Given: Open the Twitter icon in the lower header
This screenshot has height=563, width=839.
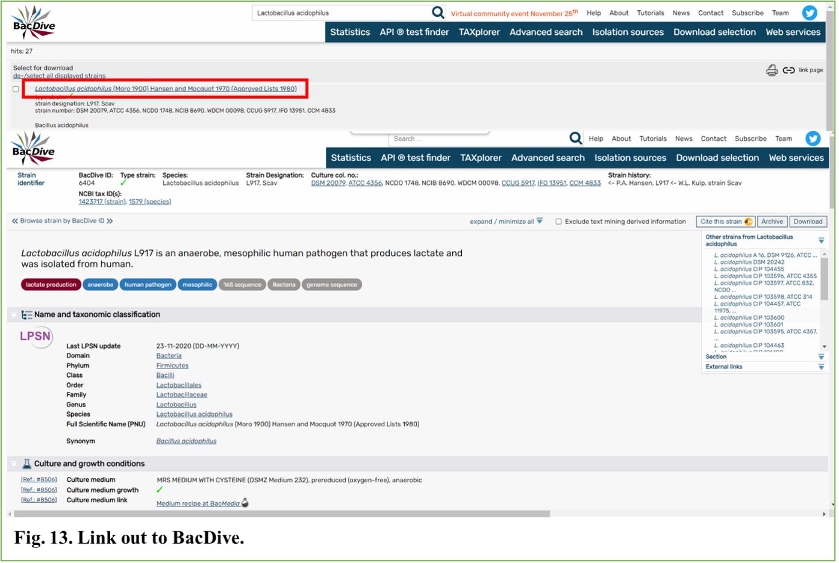Looking at the screenshot, I should pyautogui.click(x=812, y=138).
